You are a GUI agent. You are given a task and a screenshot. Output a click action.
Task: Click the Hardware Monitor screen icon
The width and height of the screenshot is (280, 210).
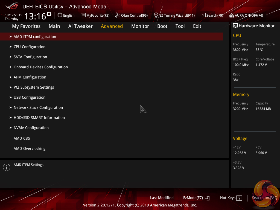tap(235, 26)
